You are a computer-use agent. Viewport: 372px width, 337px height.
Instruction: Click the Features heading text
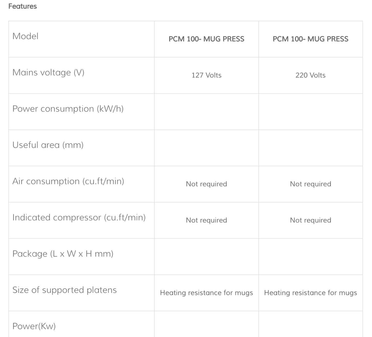23,6
